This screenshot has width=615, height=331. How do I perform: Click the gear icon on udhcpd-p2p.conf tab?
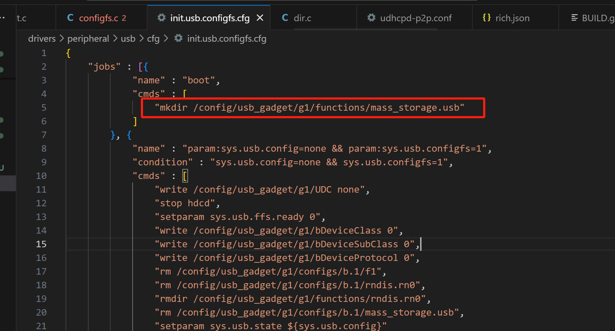[x=371, y=18]
